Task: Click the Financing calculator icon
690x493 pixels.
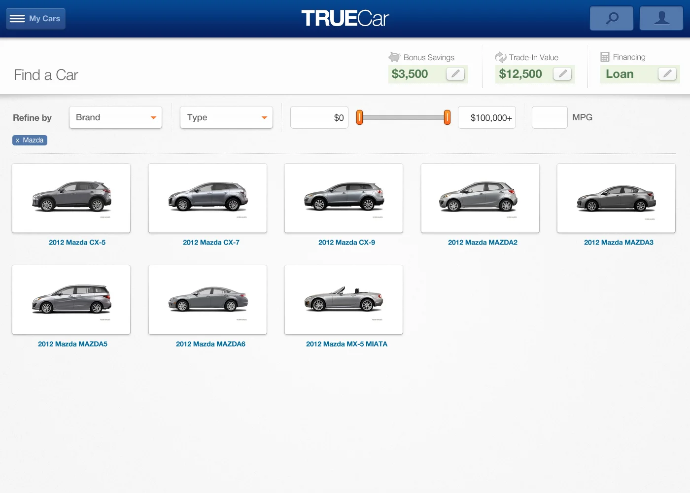Action: click(605, 57)
